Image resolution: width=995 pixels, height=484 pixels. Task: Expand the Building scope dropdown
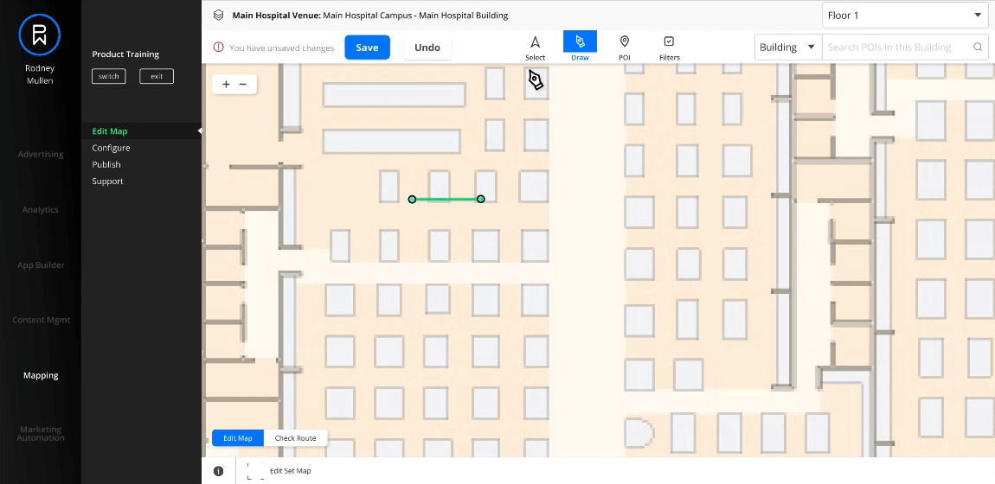pyautogui.click(x=787, y=48)
